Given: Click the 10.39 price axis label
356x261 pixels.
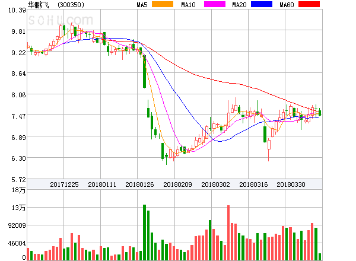Looking at the screenshot, I should 17,10.
